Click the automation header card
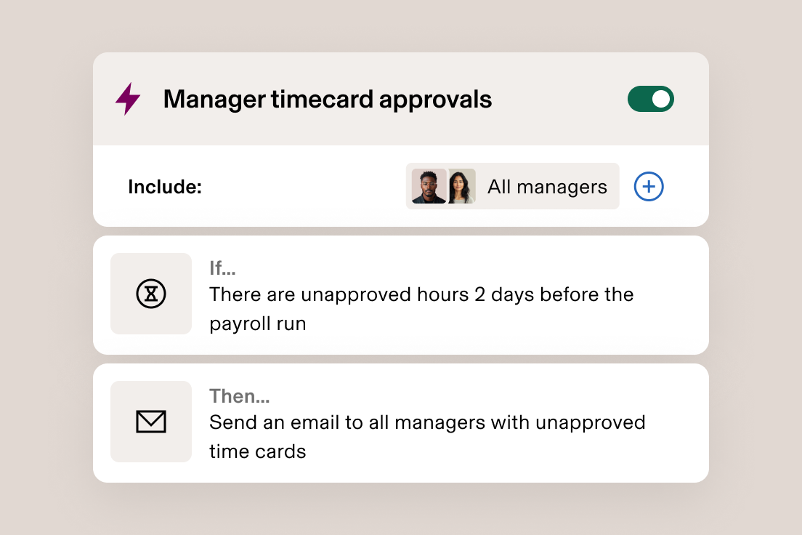 401,99
